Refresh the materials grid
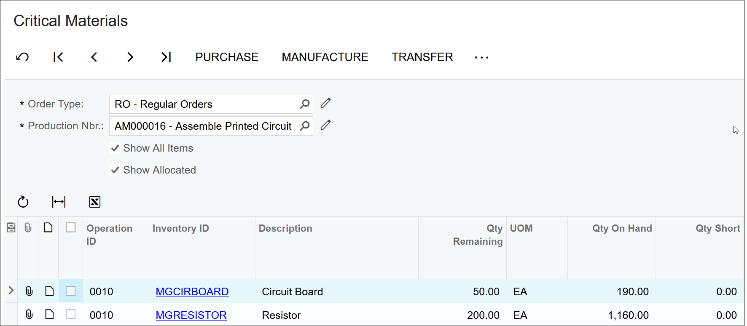Image resolution: width=747 pixels, height=326 pixels. [23, 202]
